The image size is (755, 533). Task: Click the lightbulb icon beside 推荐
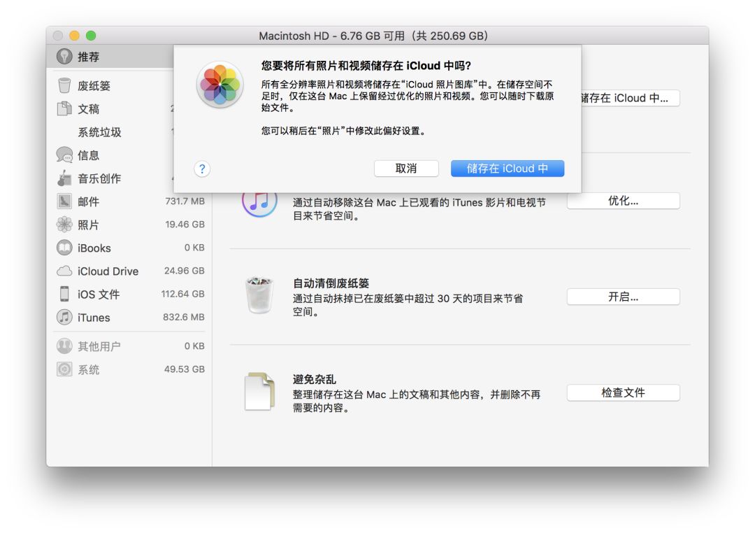64,57
